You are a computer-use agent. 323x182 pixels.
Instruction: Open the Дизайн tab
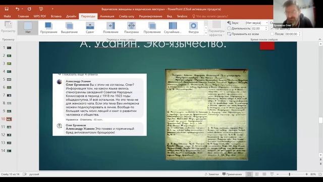71,16
